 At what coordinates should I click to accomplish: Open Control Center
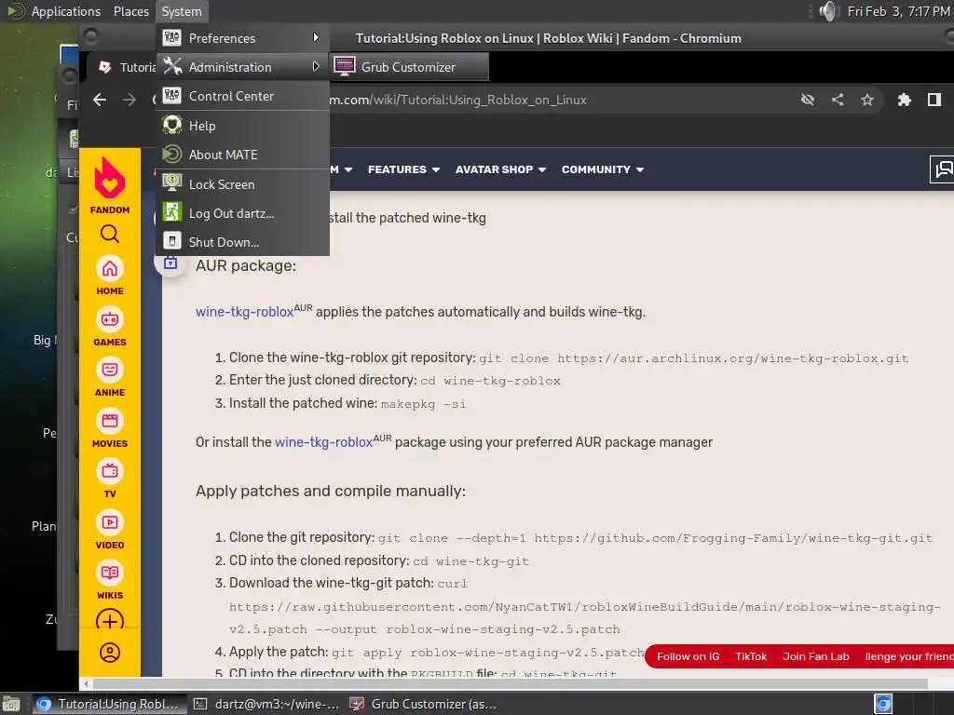(243, 96)
